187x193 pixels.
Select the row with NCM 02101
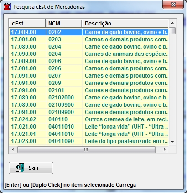coord(89,90)
